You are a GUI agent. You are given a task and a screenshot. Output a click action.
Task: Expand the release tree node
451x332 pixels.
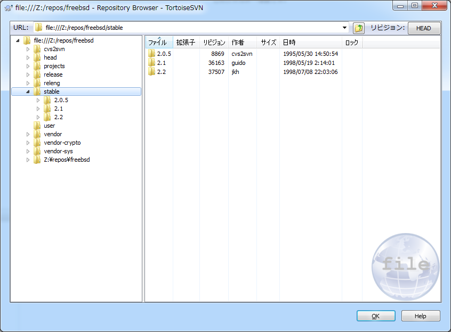[28, 74]
